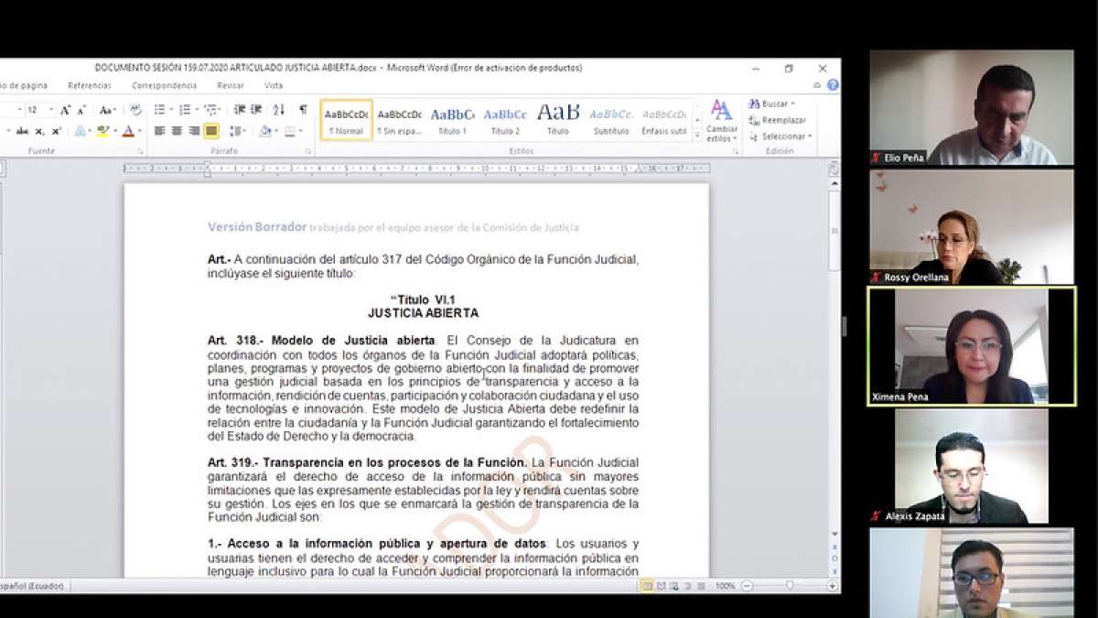Toggle strikethrough formatting

[x=22, y=131]
